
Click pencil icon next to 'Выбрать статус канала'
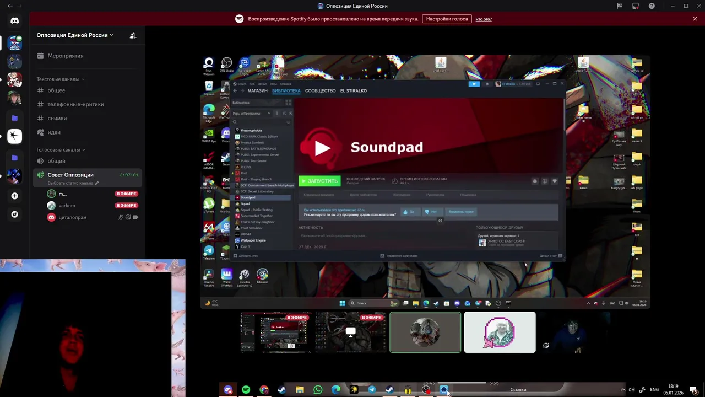pyautogui.click(x=97, y=183)
